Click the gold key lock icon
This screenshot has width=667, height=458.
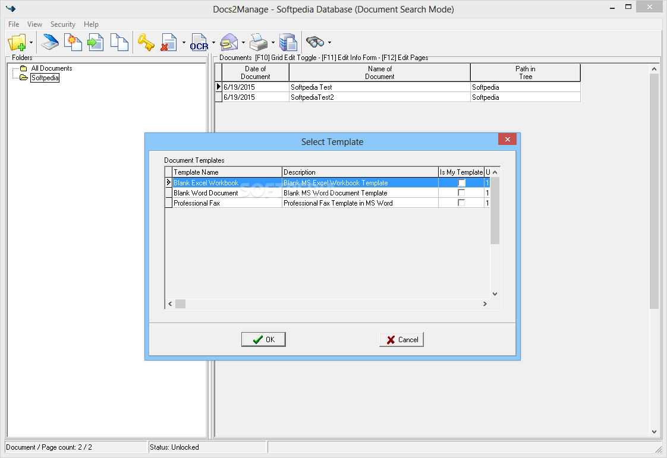[146, 42]
